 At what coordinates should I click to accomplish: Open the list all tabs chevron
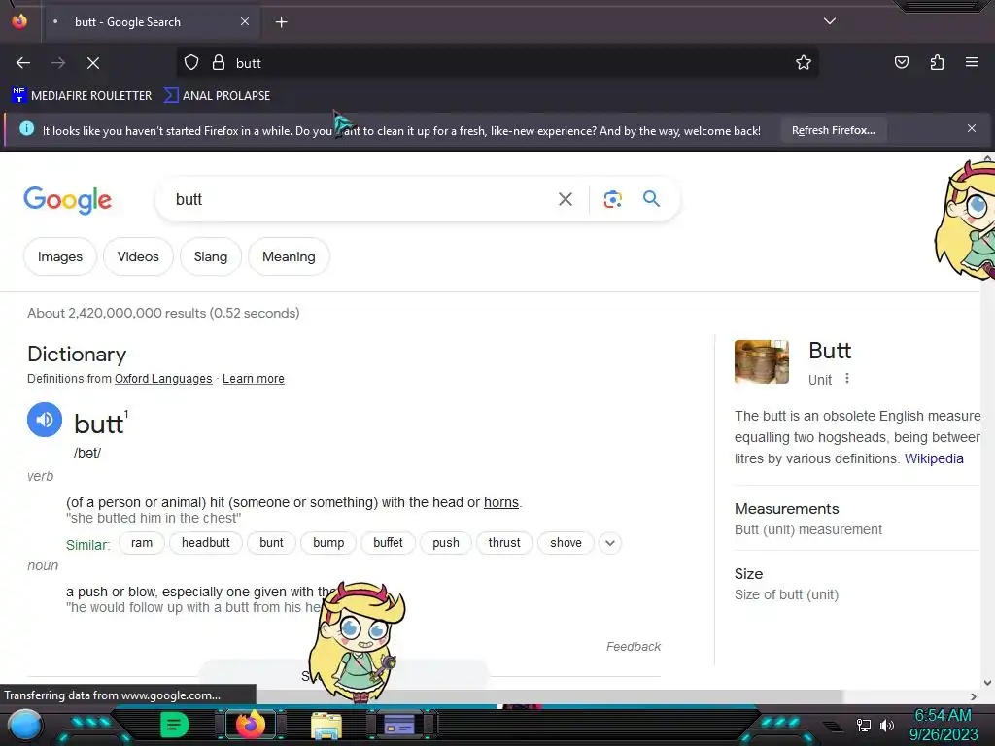830,21
